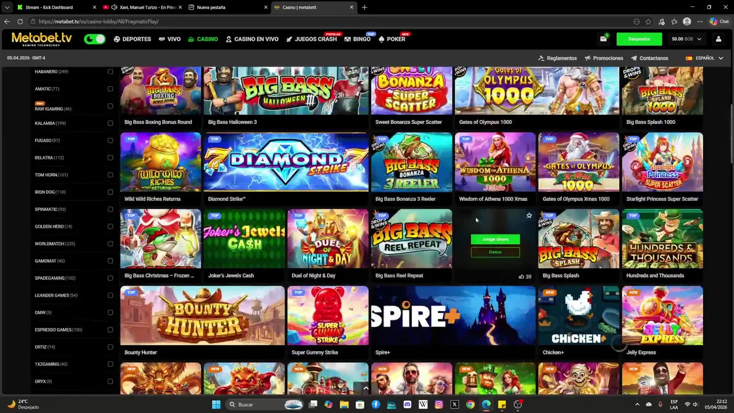The image size is (734, 413).
Task: Check the HABANERO provider checkbox
Action: (110, 72)
